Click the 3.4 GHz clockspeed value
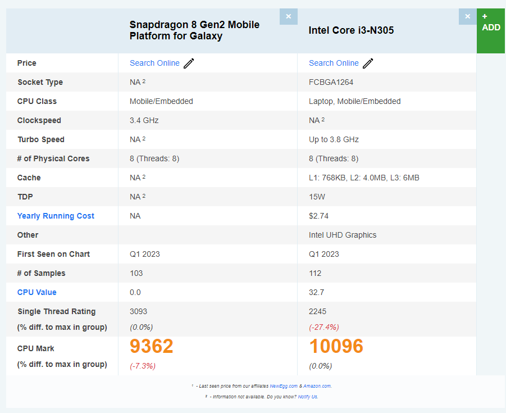 (144, 120)
